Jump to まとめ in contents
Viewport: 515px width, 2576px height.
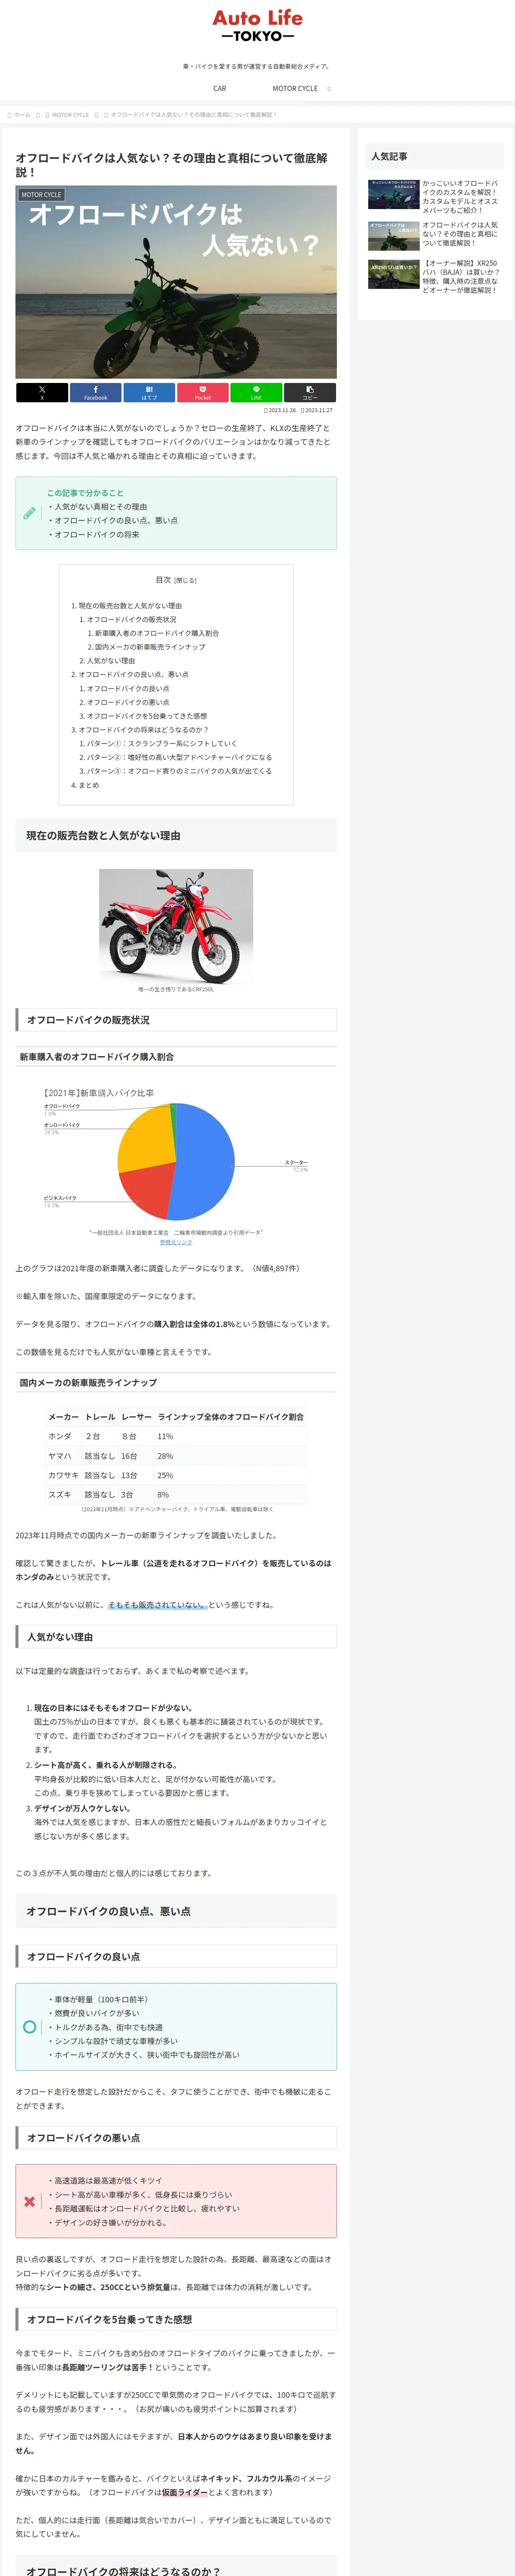point(88,785)
